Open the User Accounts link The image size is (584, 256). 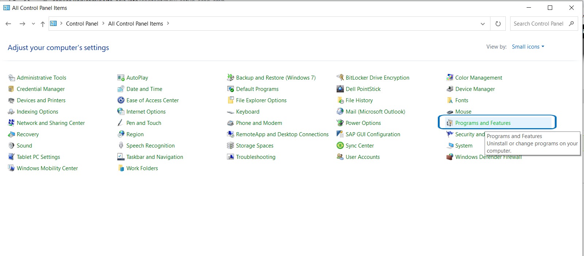click(x=362, y=157)
